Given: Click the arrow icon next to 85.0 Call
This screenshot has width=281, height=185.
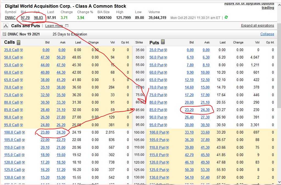Looking at the screenshot, I should (21, 110).
